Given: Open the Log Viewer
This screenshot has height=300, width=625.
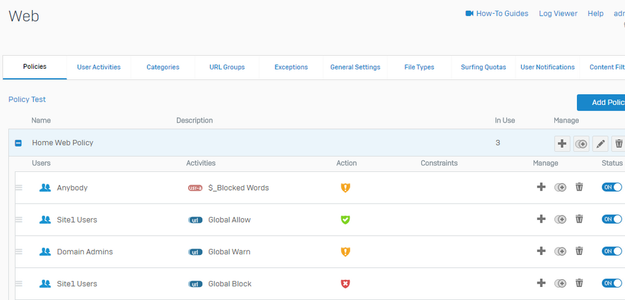Looking at the screenshot, I should pos(558,14).
